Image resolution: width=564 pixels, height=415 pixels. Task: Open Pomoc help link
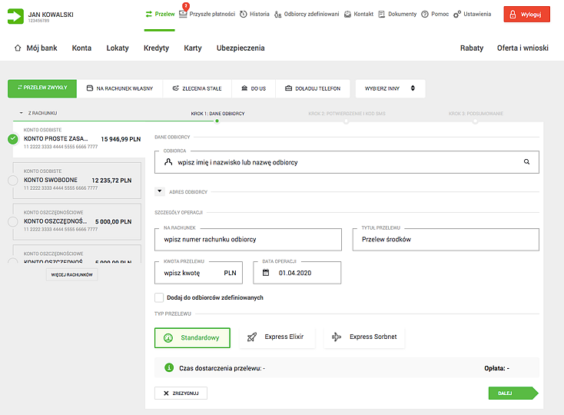tap(440, 14)
